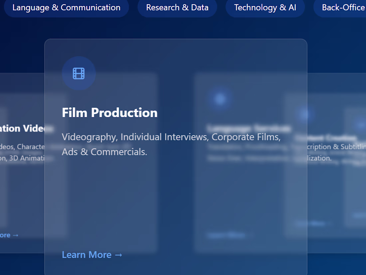366x275 pixels.
Task: Click the Film Production description text
Action: click(x=171, y=144)
